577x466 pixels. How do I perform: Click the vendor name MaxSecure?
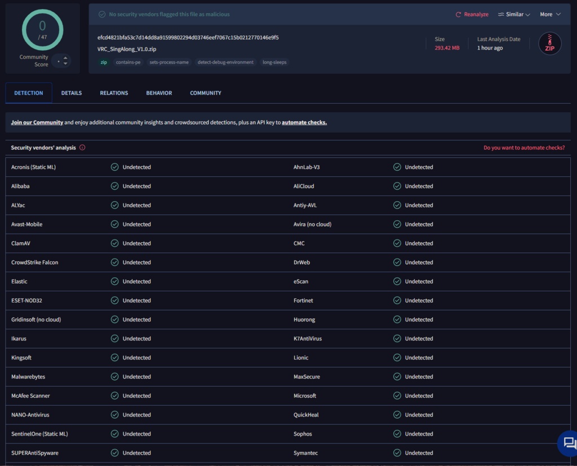pyautogui.click(x=307, y=376)
